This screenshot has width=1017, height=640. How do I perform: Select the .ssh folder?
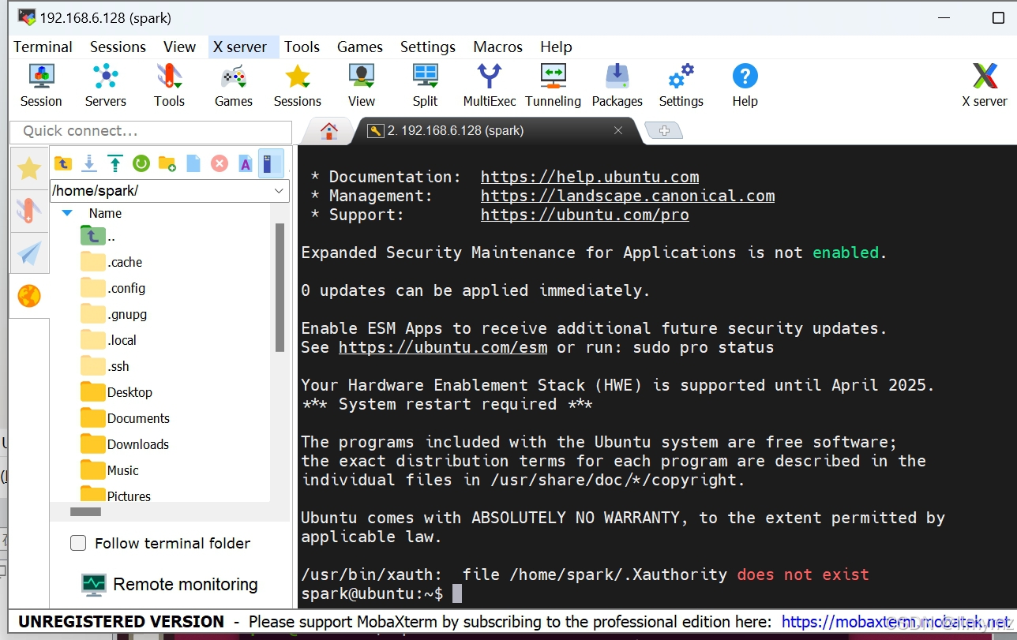click(x=105, y=366)
